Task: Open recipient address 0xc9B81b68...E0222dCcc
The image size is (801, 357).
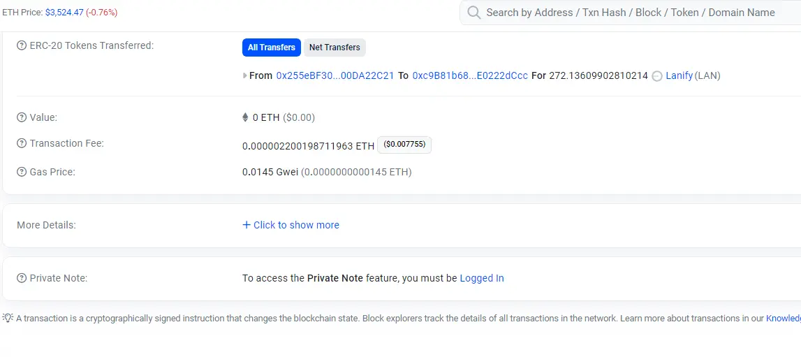Action: point(470,75)
